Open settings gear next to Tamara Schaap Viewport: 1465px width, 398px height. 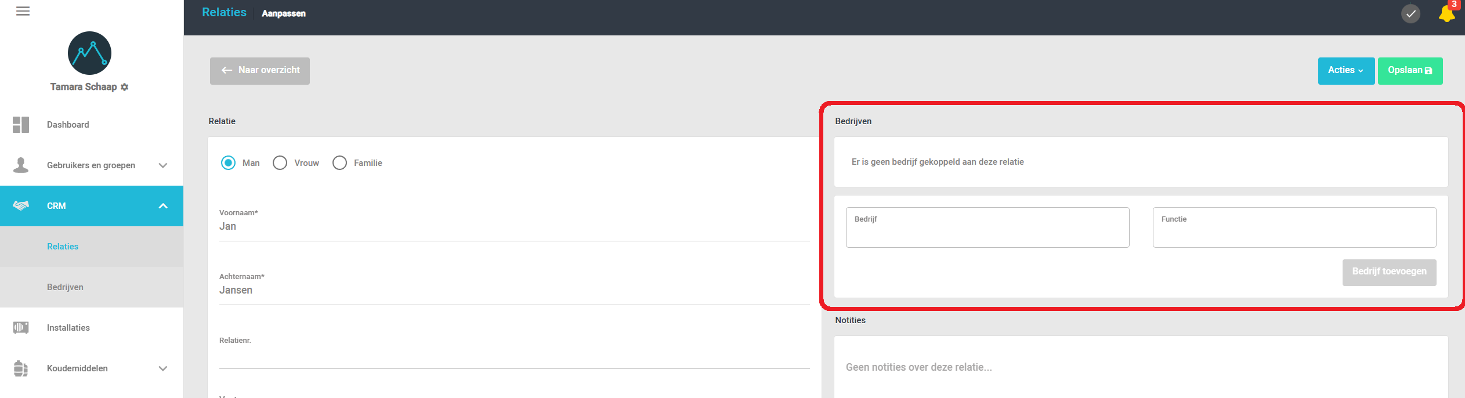[124, 87]
